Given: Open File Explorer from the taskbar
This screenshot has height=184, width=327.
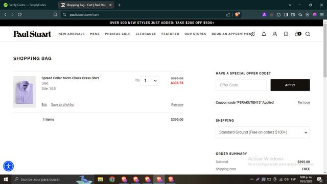Looking at the screenshot, I should tap(100, 179).
